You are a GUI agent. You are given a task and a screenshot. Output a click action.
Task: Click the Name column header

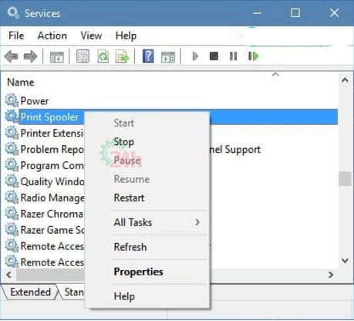pyautogui.click(x=21, y=83)
